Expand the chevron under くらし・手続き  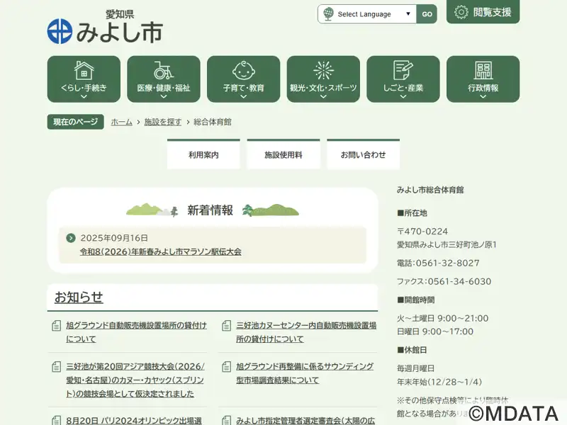[x=84, y=97]
